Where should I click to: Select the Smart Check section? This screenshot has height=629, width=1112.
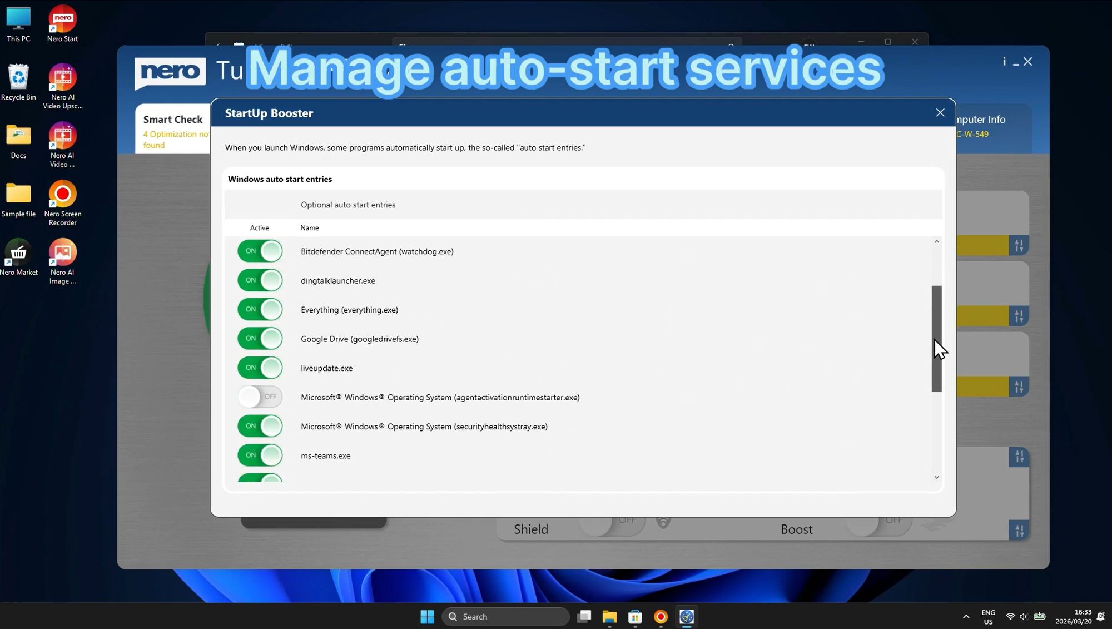click(x=172, y=119)
